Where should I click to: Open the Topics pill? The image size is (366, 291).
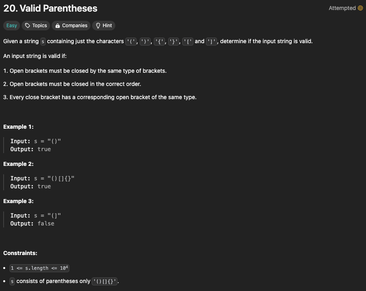point(36,26)
